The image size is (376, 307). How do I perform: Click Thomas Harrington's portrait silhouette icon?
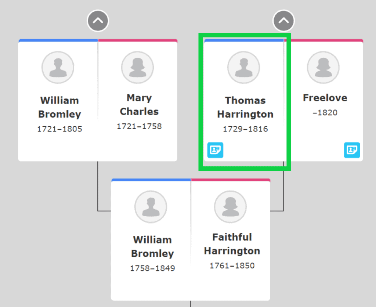[x=244, y=67]
